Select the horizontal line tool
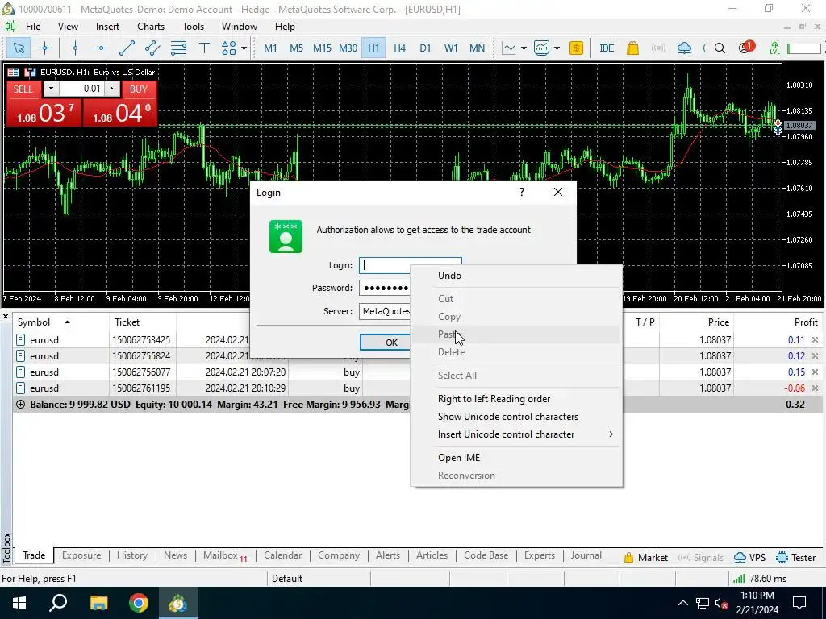 click(x=101, y=48)
